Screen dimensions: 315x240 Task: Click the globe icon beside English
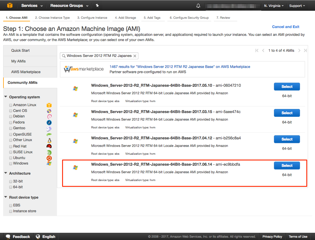[38, 237]
